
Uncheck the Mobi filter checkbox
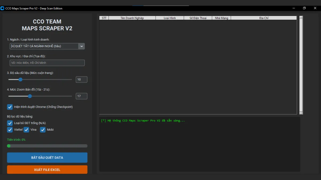tap(43, 130)
